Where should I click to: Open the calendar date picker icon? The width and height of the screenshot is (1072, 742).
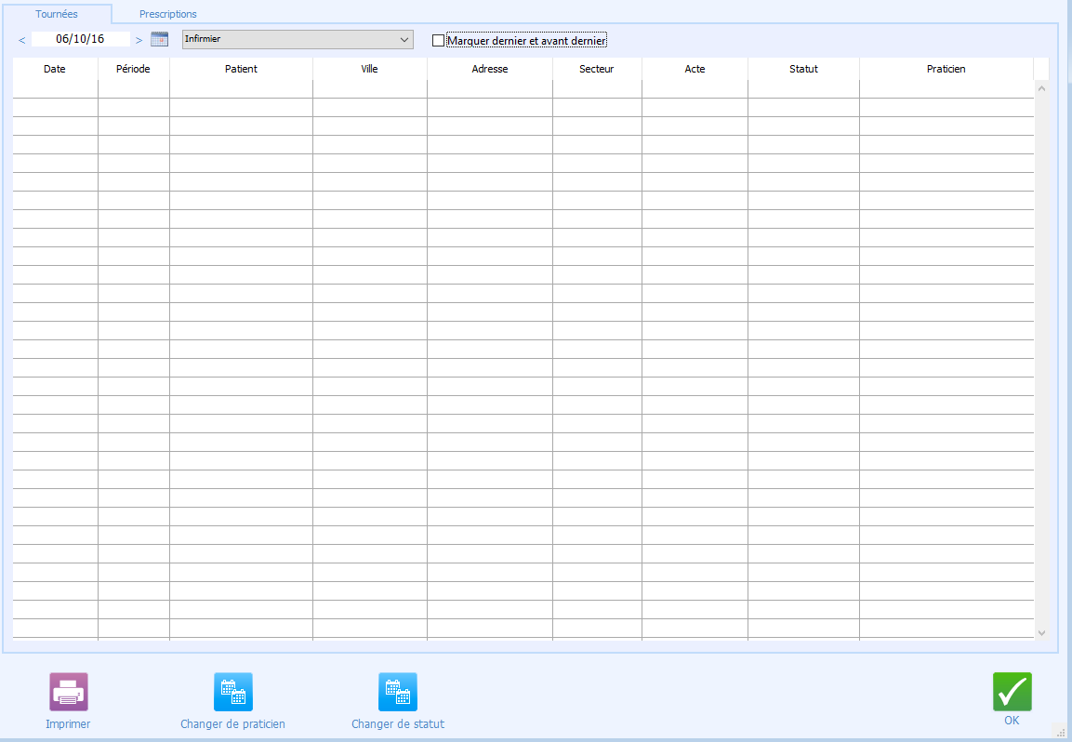point(159,39)
